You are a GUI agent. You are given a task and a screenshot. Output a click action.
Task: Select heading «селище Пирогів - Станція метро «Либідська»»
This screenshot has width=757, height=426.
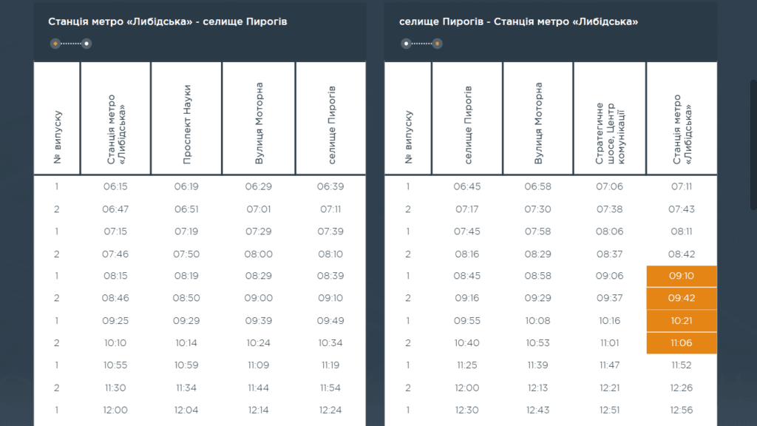point(518,21)
